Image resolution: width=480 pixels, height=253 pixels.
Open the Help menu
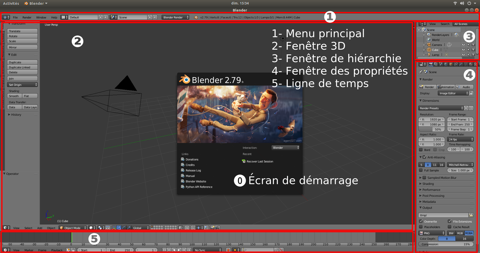(54, 17)
